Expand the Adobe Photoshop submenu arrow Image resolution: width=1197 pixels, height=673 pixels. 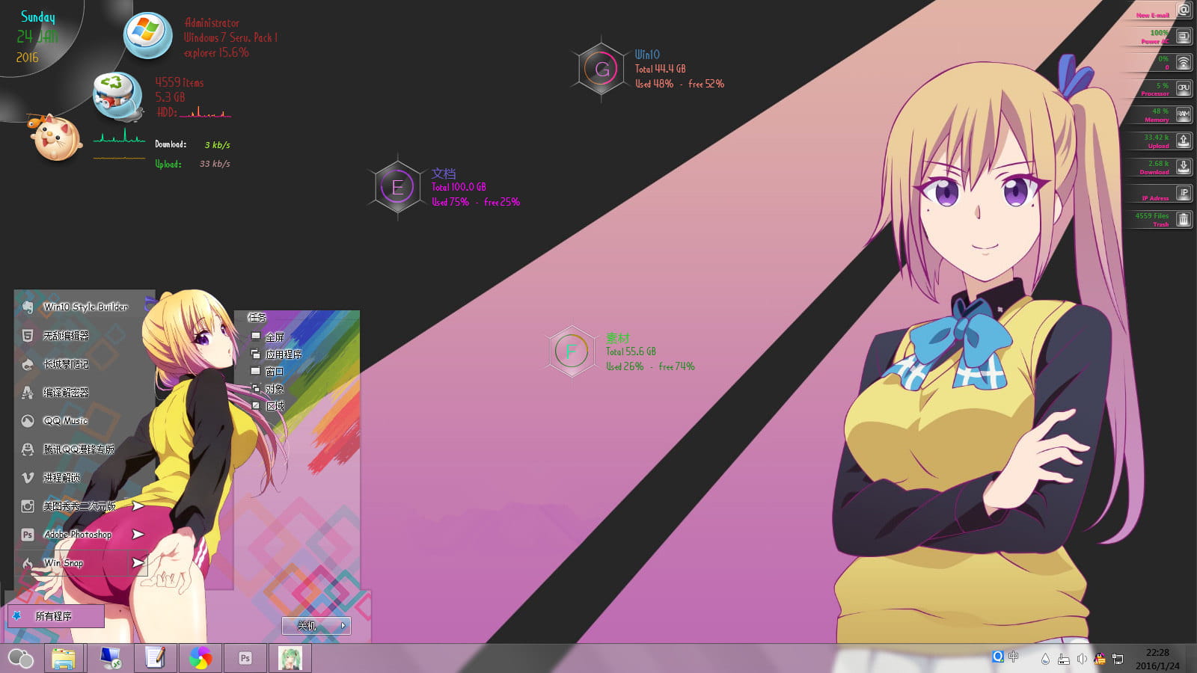[x=138, y=534]
